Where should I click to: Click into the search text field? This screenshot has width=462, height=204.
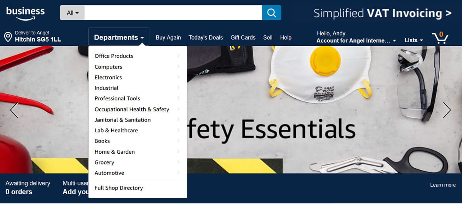(173, 13)
